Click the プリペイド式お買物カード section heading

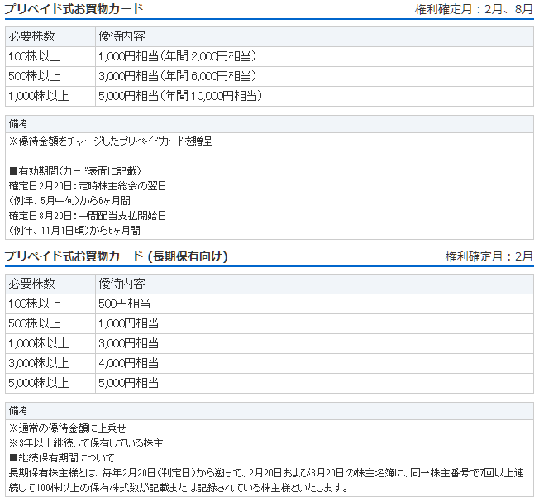(74, 8)
